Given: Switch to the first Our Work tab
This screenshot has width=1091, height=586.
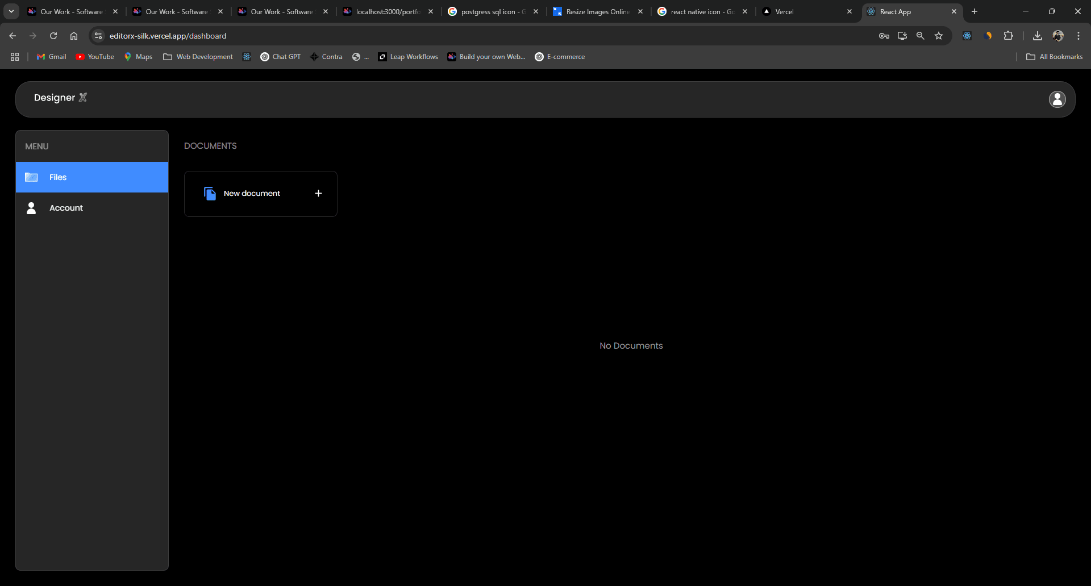Looking at the screenshot, I should click(72, 11).
